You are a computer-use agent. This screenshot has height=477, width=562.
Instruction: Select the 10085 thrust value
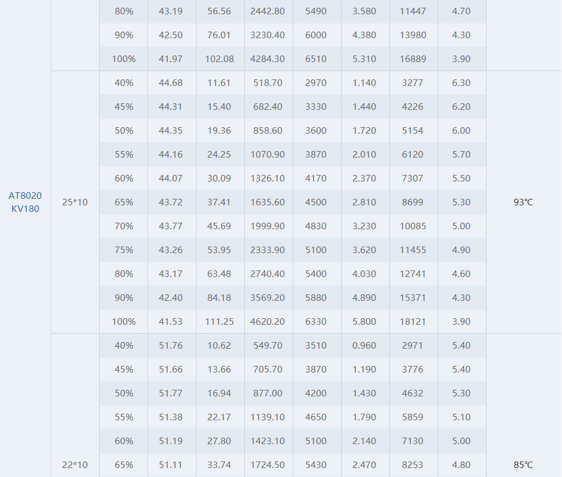click(413, 226)
